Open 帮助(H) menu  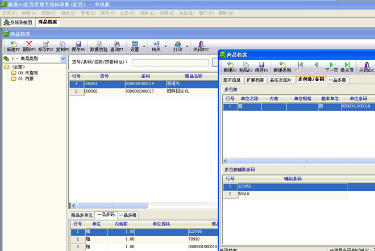pyautogui.click(x=226, y=13)
